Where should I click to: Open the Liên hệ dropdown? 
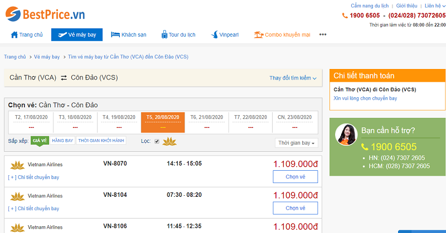(x=435, y=6)
